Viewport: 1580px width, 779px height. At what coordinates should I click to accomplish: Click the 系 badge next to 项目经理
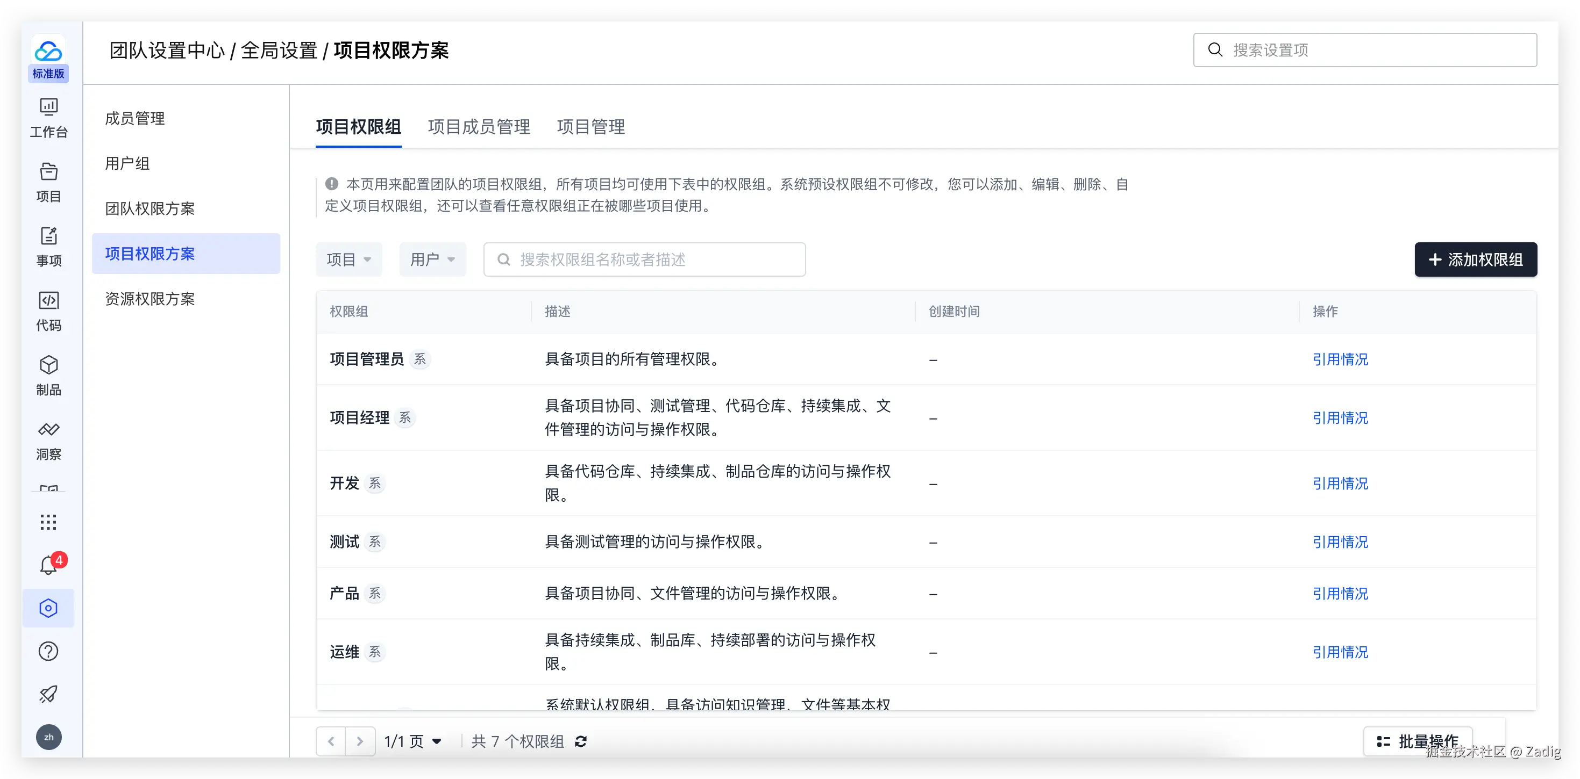pos(405,418)
